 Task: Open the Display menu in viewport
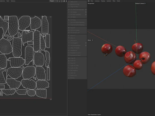[103, 1]
